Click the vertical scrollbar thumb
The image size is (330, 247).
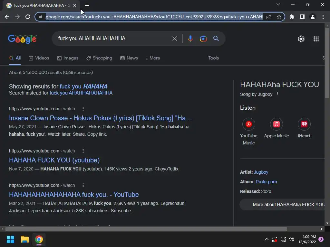327,63
